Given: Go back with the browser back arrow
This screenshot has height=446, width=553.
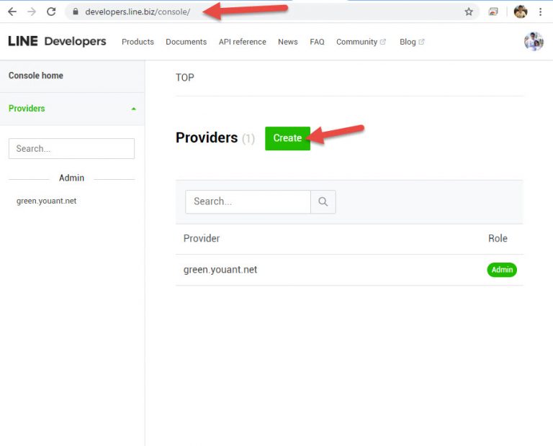Looking at the screenshot, I should click(12, 12).
